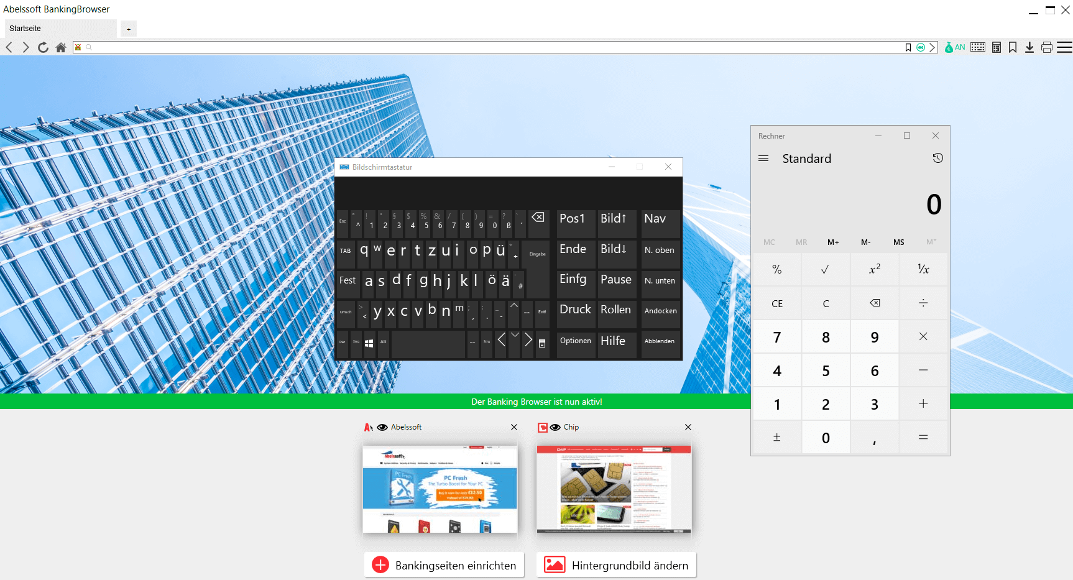Click the plus-minus sign key in calculator
This screenshot has width=1073, height=580.
[777, 438]
